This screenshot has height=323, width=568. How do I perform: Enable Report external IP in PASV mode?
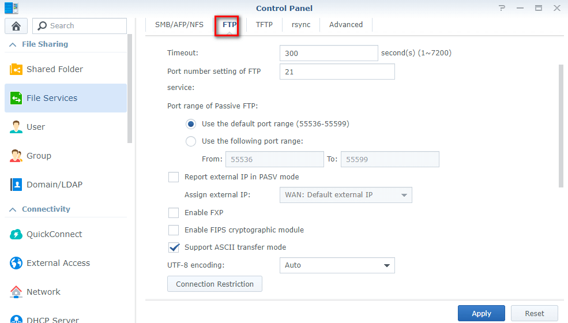(x=174, y=177)
